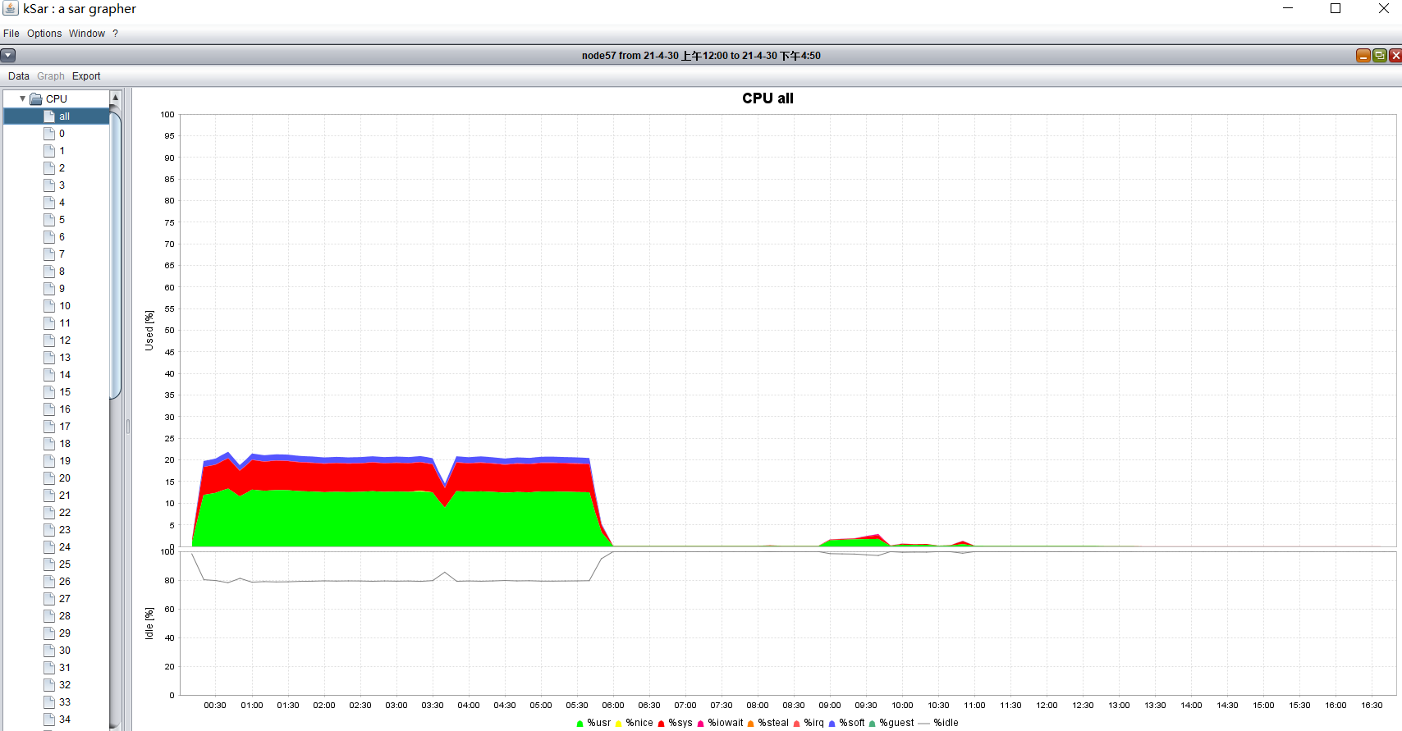Open CPU 16 page icon
1402x731 pixels.
pos(49,409)
